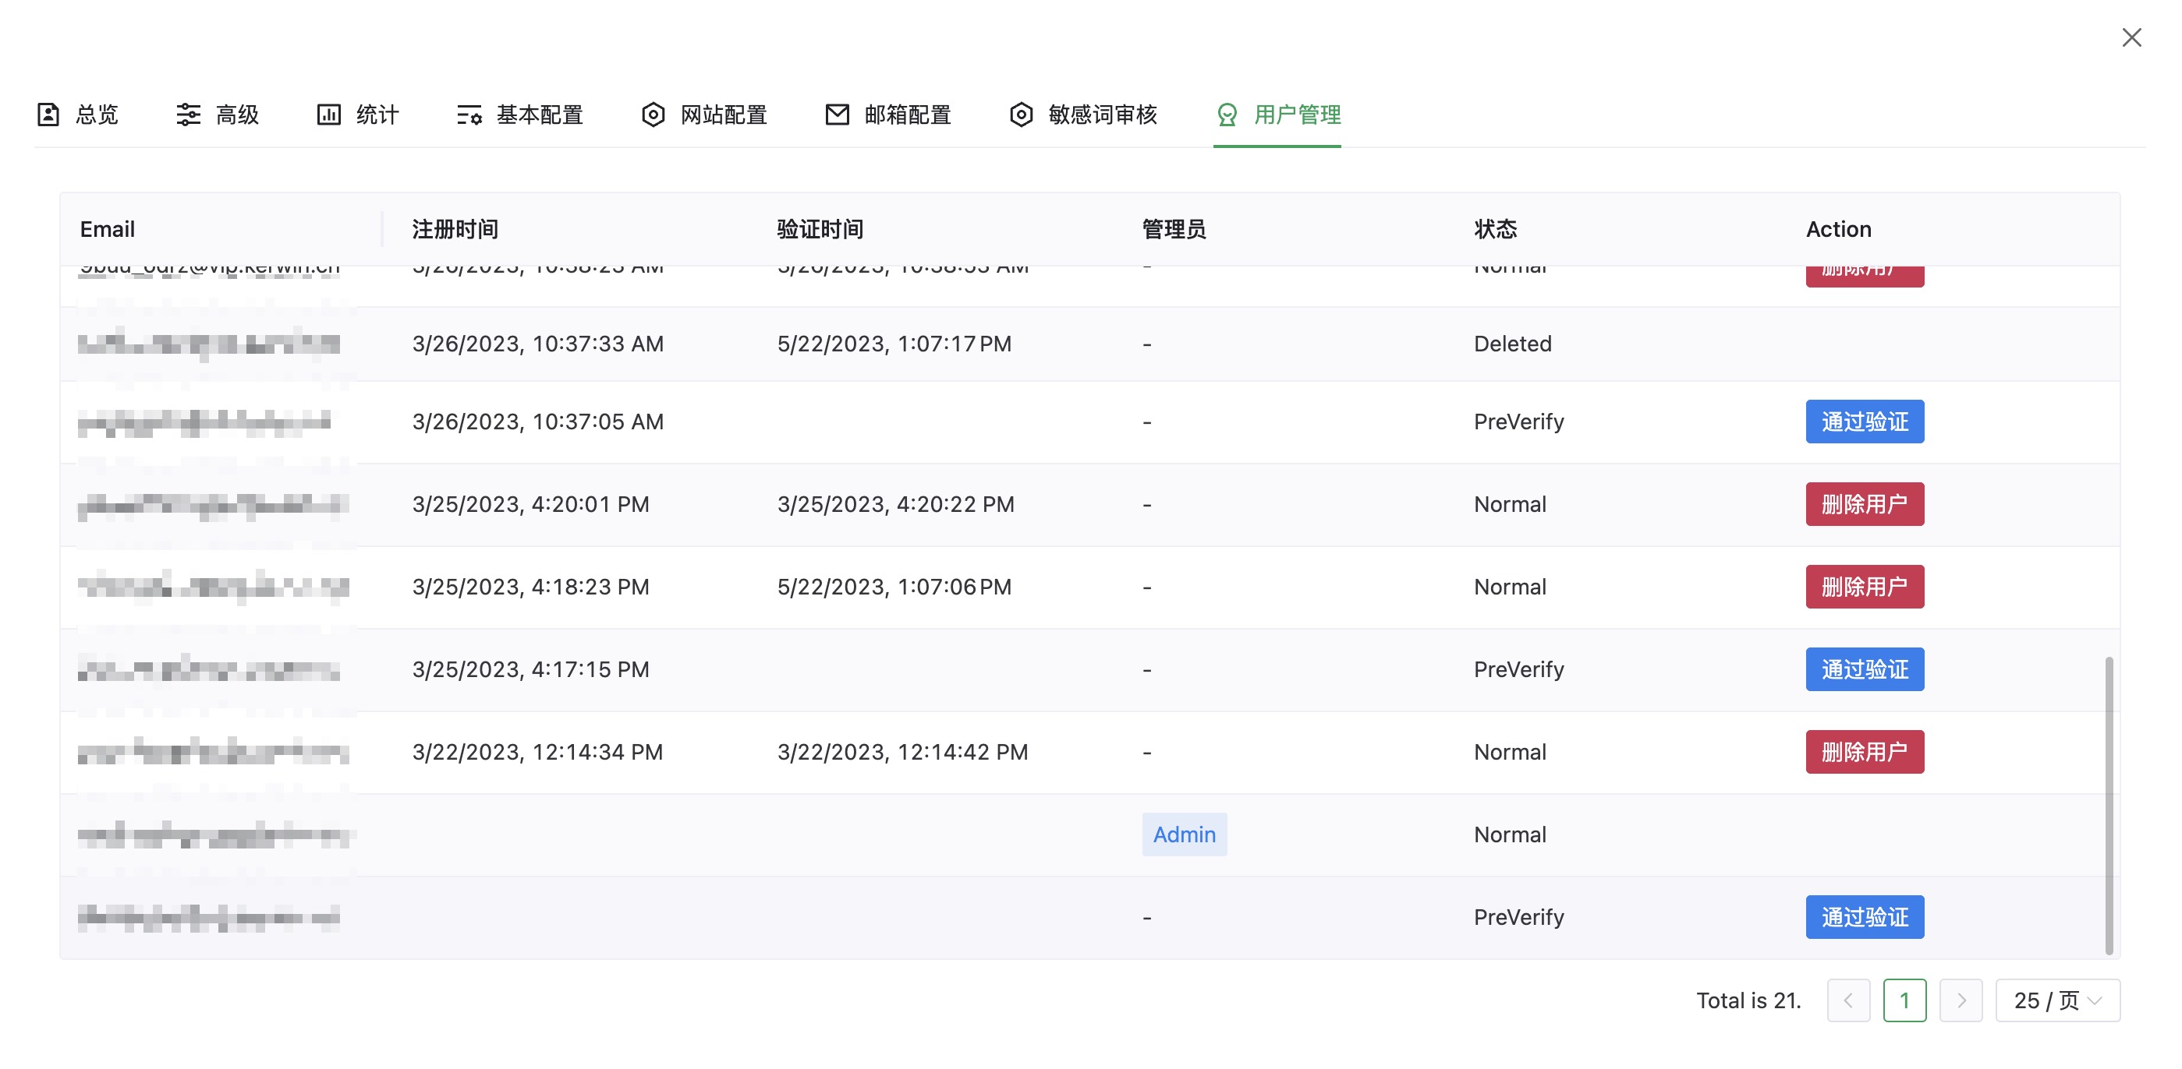Open the 邮箱配置 tab
This screenshot has width=2182, height=1069.
tap(907, 115)
